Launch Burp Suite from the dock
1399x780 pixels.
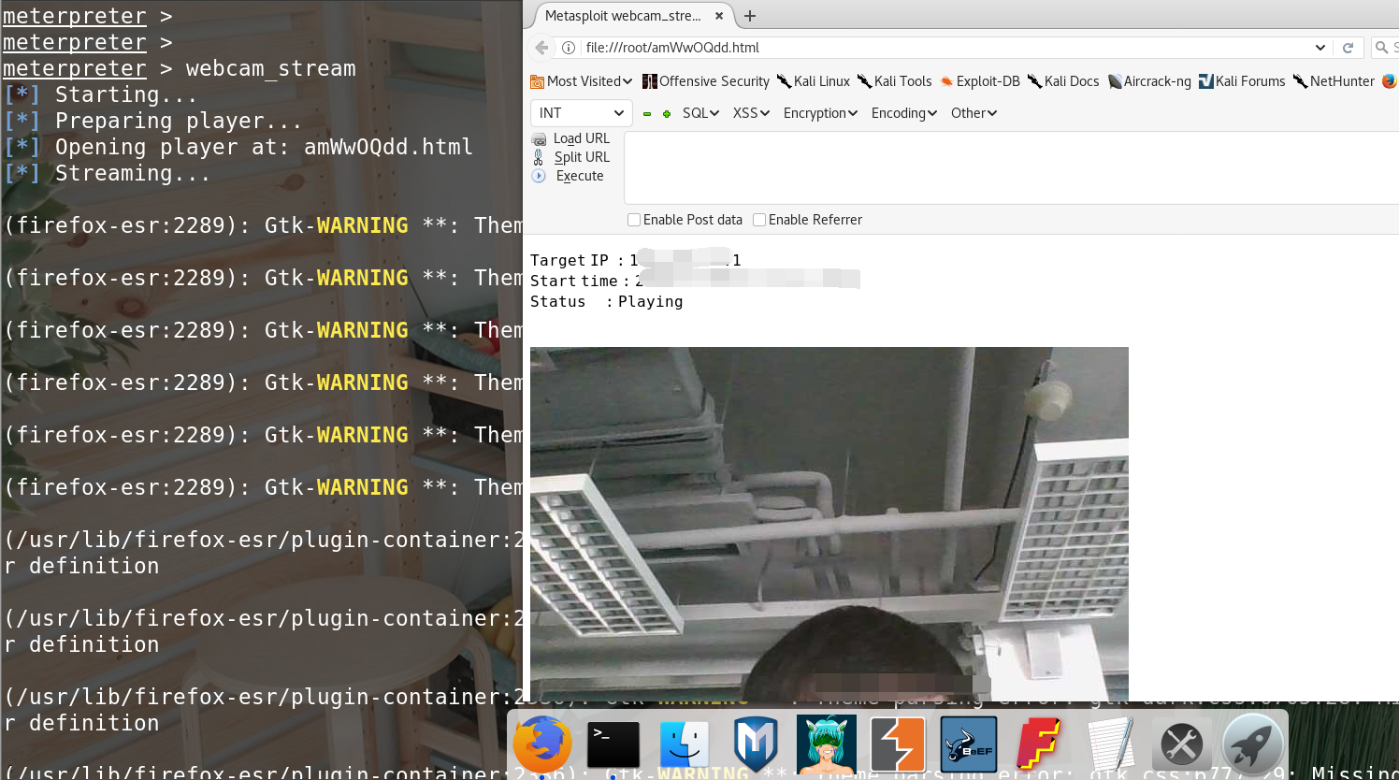pos(898,744)
